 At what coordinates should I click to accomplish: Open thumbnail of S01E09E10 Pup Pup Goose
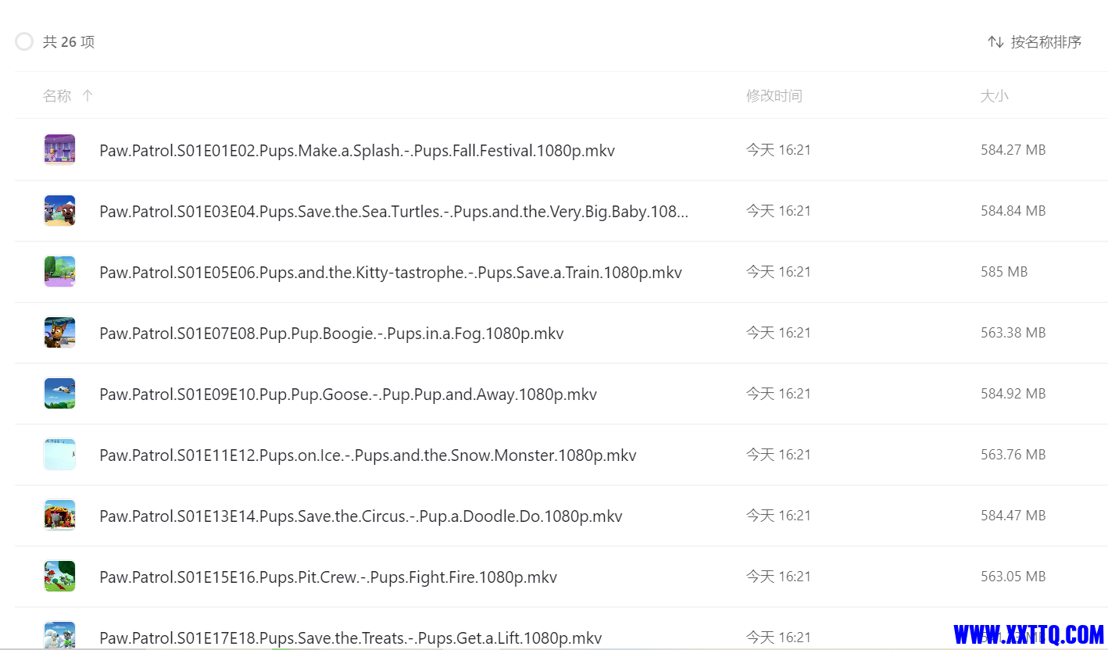(59, 393)
